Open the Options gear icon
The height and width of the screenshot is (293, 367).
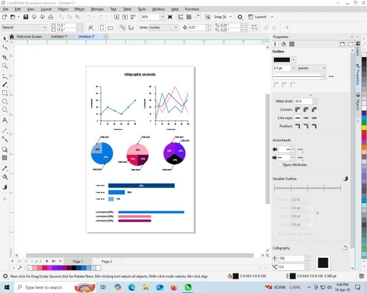pos(240,17)
